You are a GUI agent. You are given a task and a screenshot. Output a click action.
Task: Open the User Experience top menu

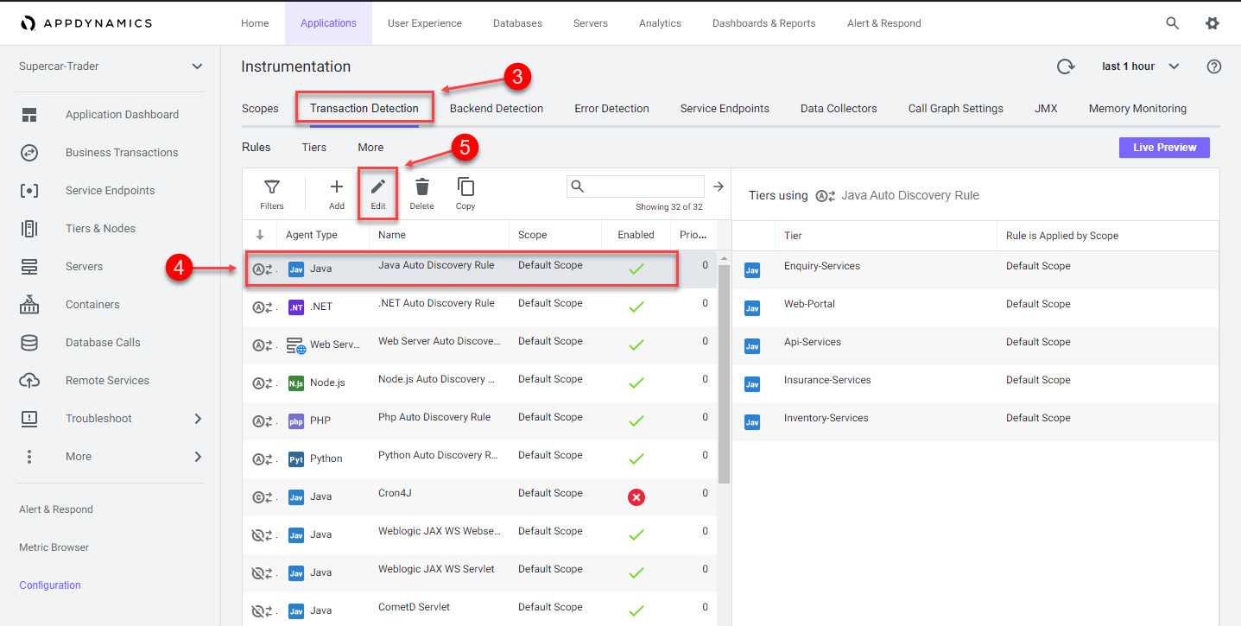(x=424, y=23)
